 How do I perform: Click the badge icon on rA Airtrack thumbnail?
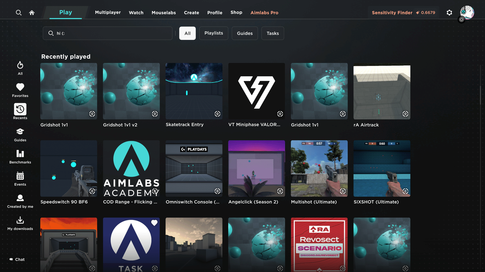click(x=405, y=114)
